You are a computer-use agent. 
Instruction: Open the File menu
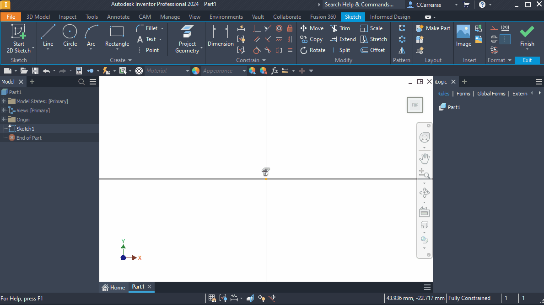(11, 16)
